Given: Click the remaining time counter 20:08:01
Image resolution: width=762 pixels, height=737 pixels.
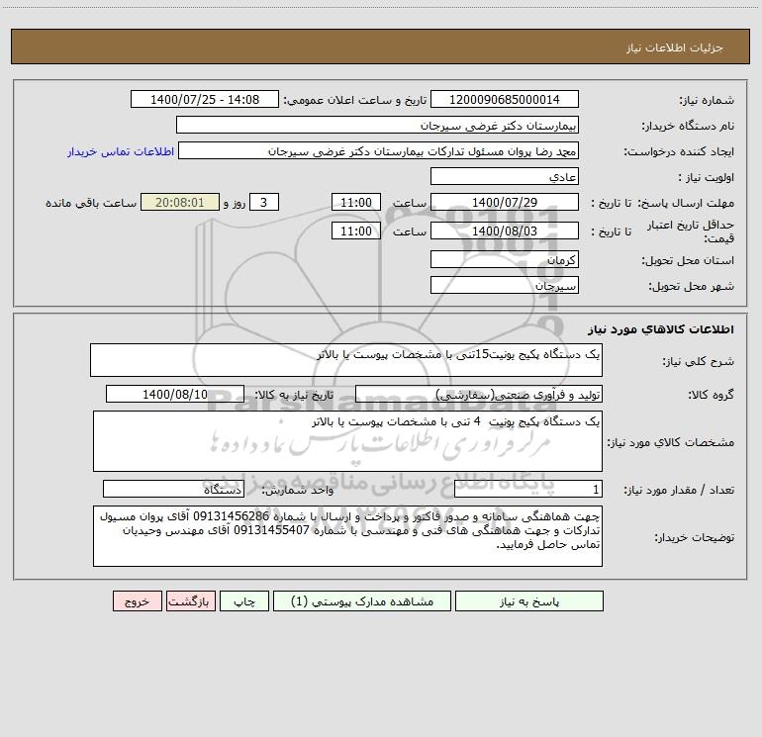Looking at the screenshot, I should pos(180,202).
